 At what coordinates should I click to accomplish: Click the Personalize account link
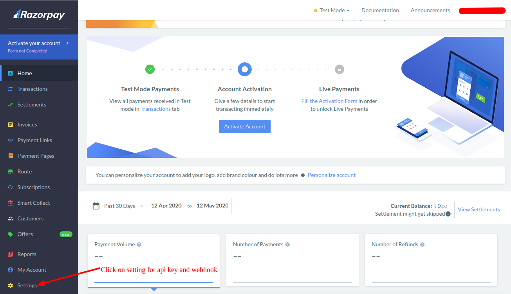coord(332,175)
